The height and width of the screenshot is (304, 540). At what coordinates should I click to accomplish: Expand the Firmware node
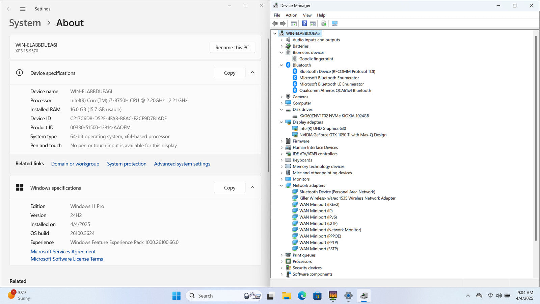tap(281, 141)
